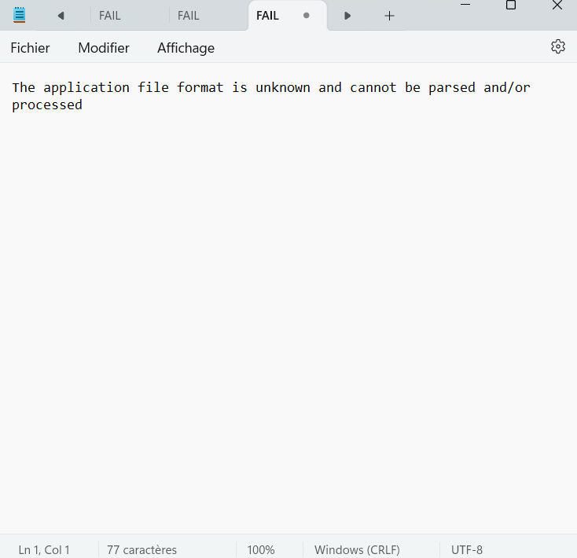Screen dimensions: 577x558
Task: Open Notepad settings via the gear icon
Action: click(x=558, y=47)
